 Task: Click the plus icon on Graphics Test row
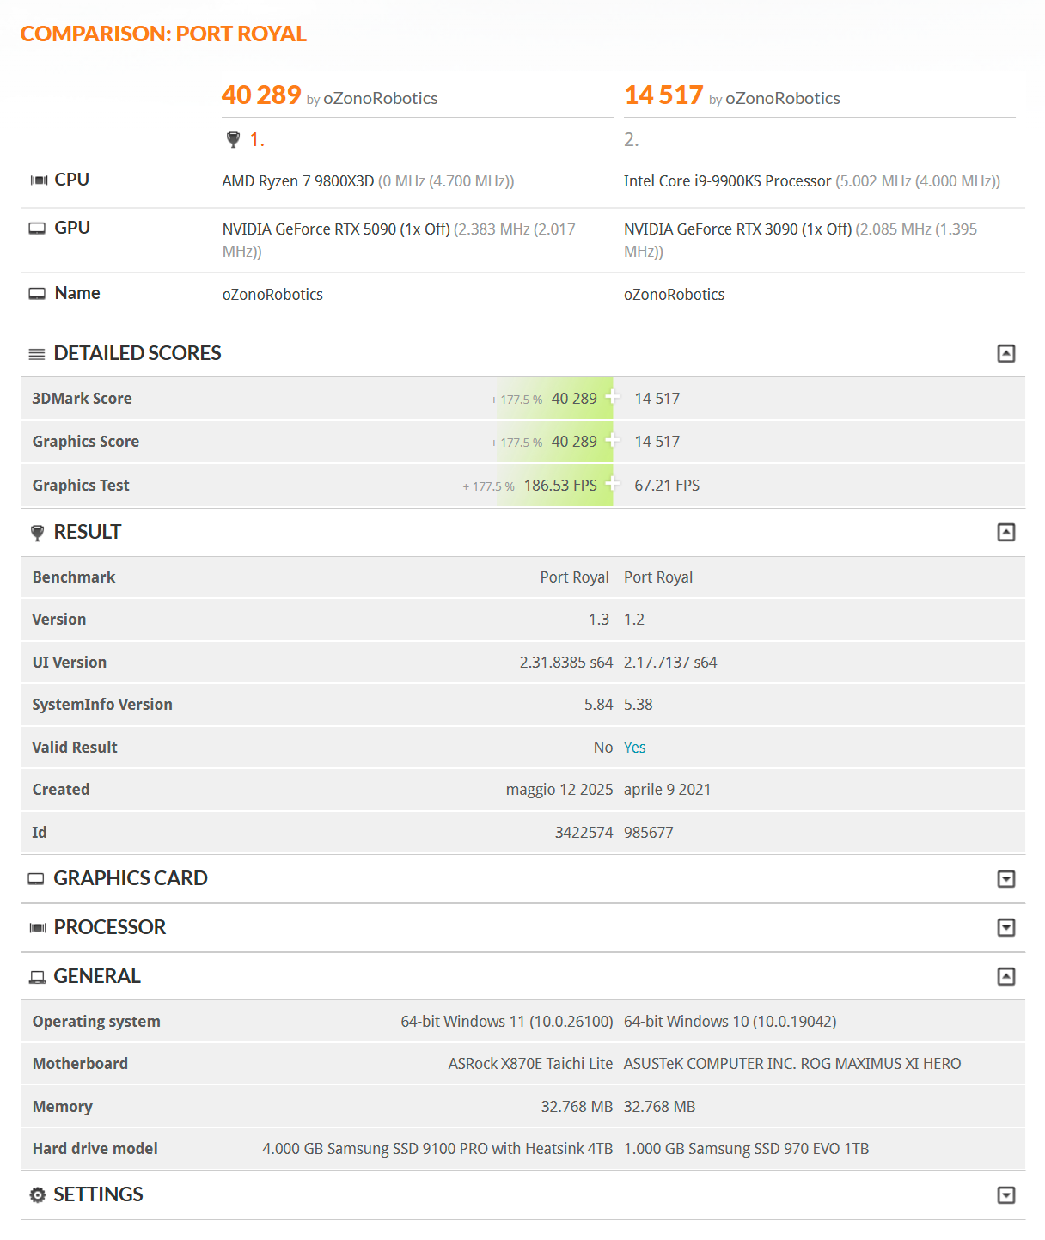[x=613, y=483]
